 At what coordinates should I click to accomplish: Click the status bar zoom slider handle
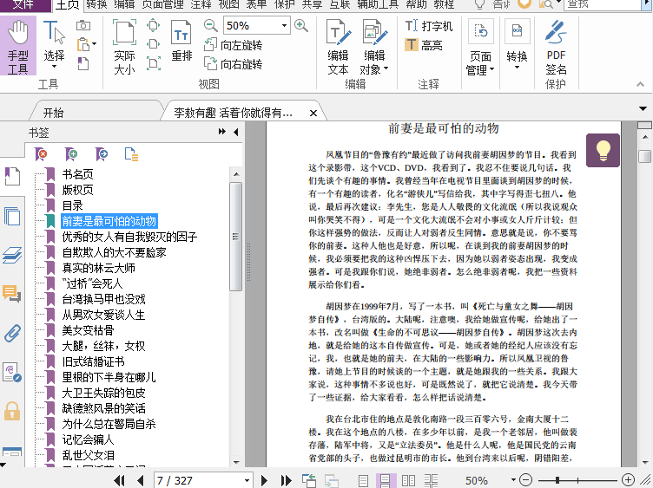[557, 480]
